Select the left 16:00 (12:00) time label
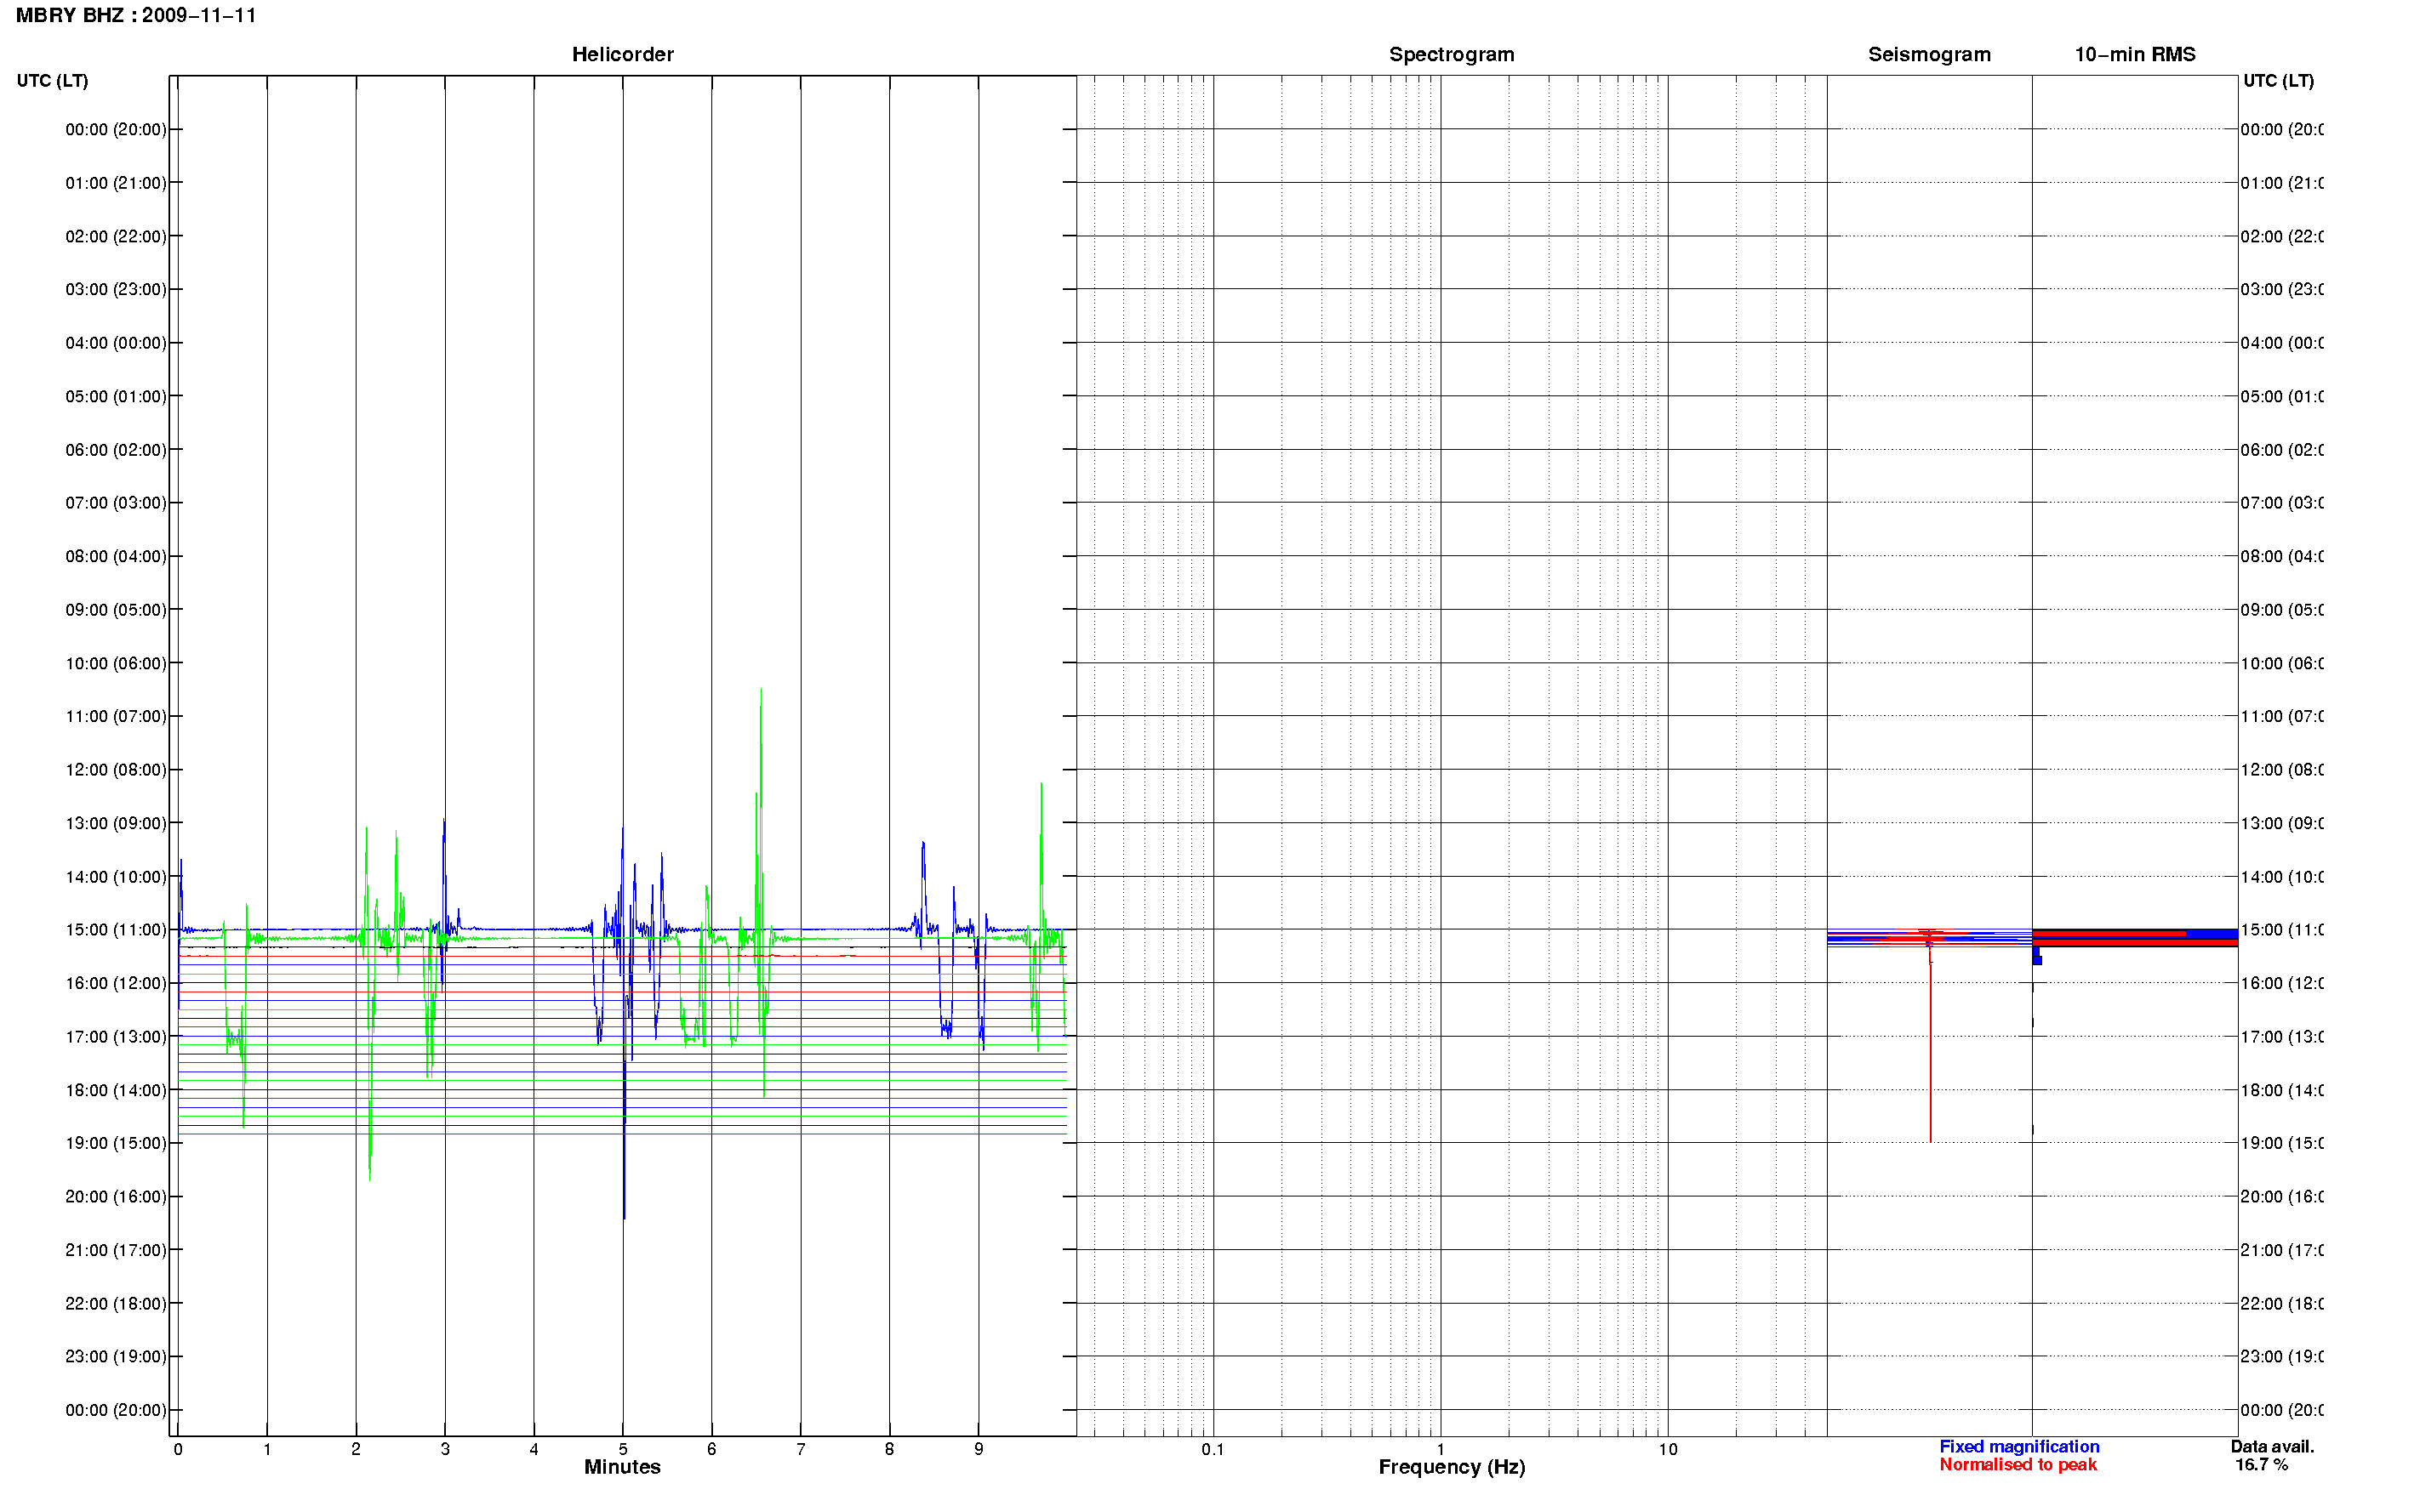The image size is (2420, 1512). coord(116,983)
